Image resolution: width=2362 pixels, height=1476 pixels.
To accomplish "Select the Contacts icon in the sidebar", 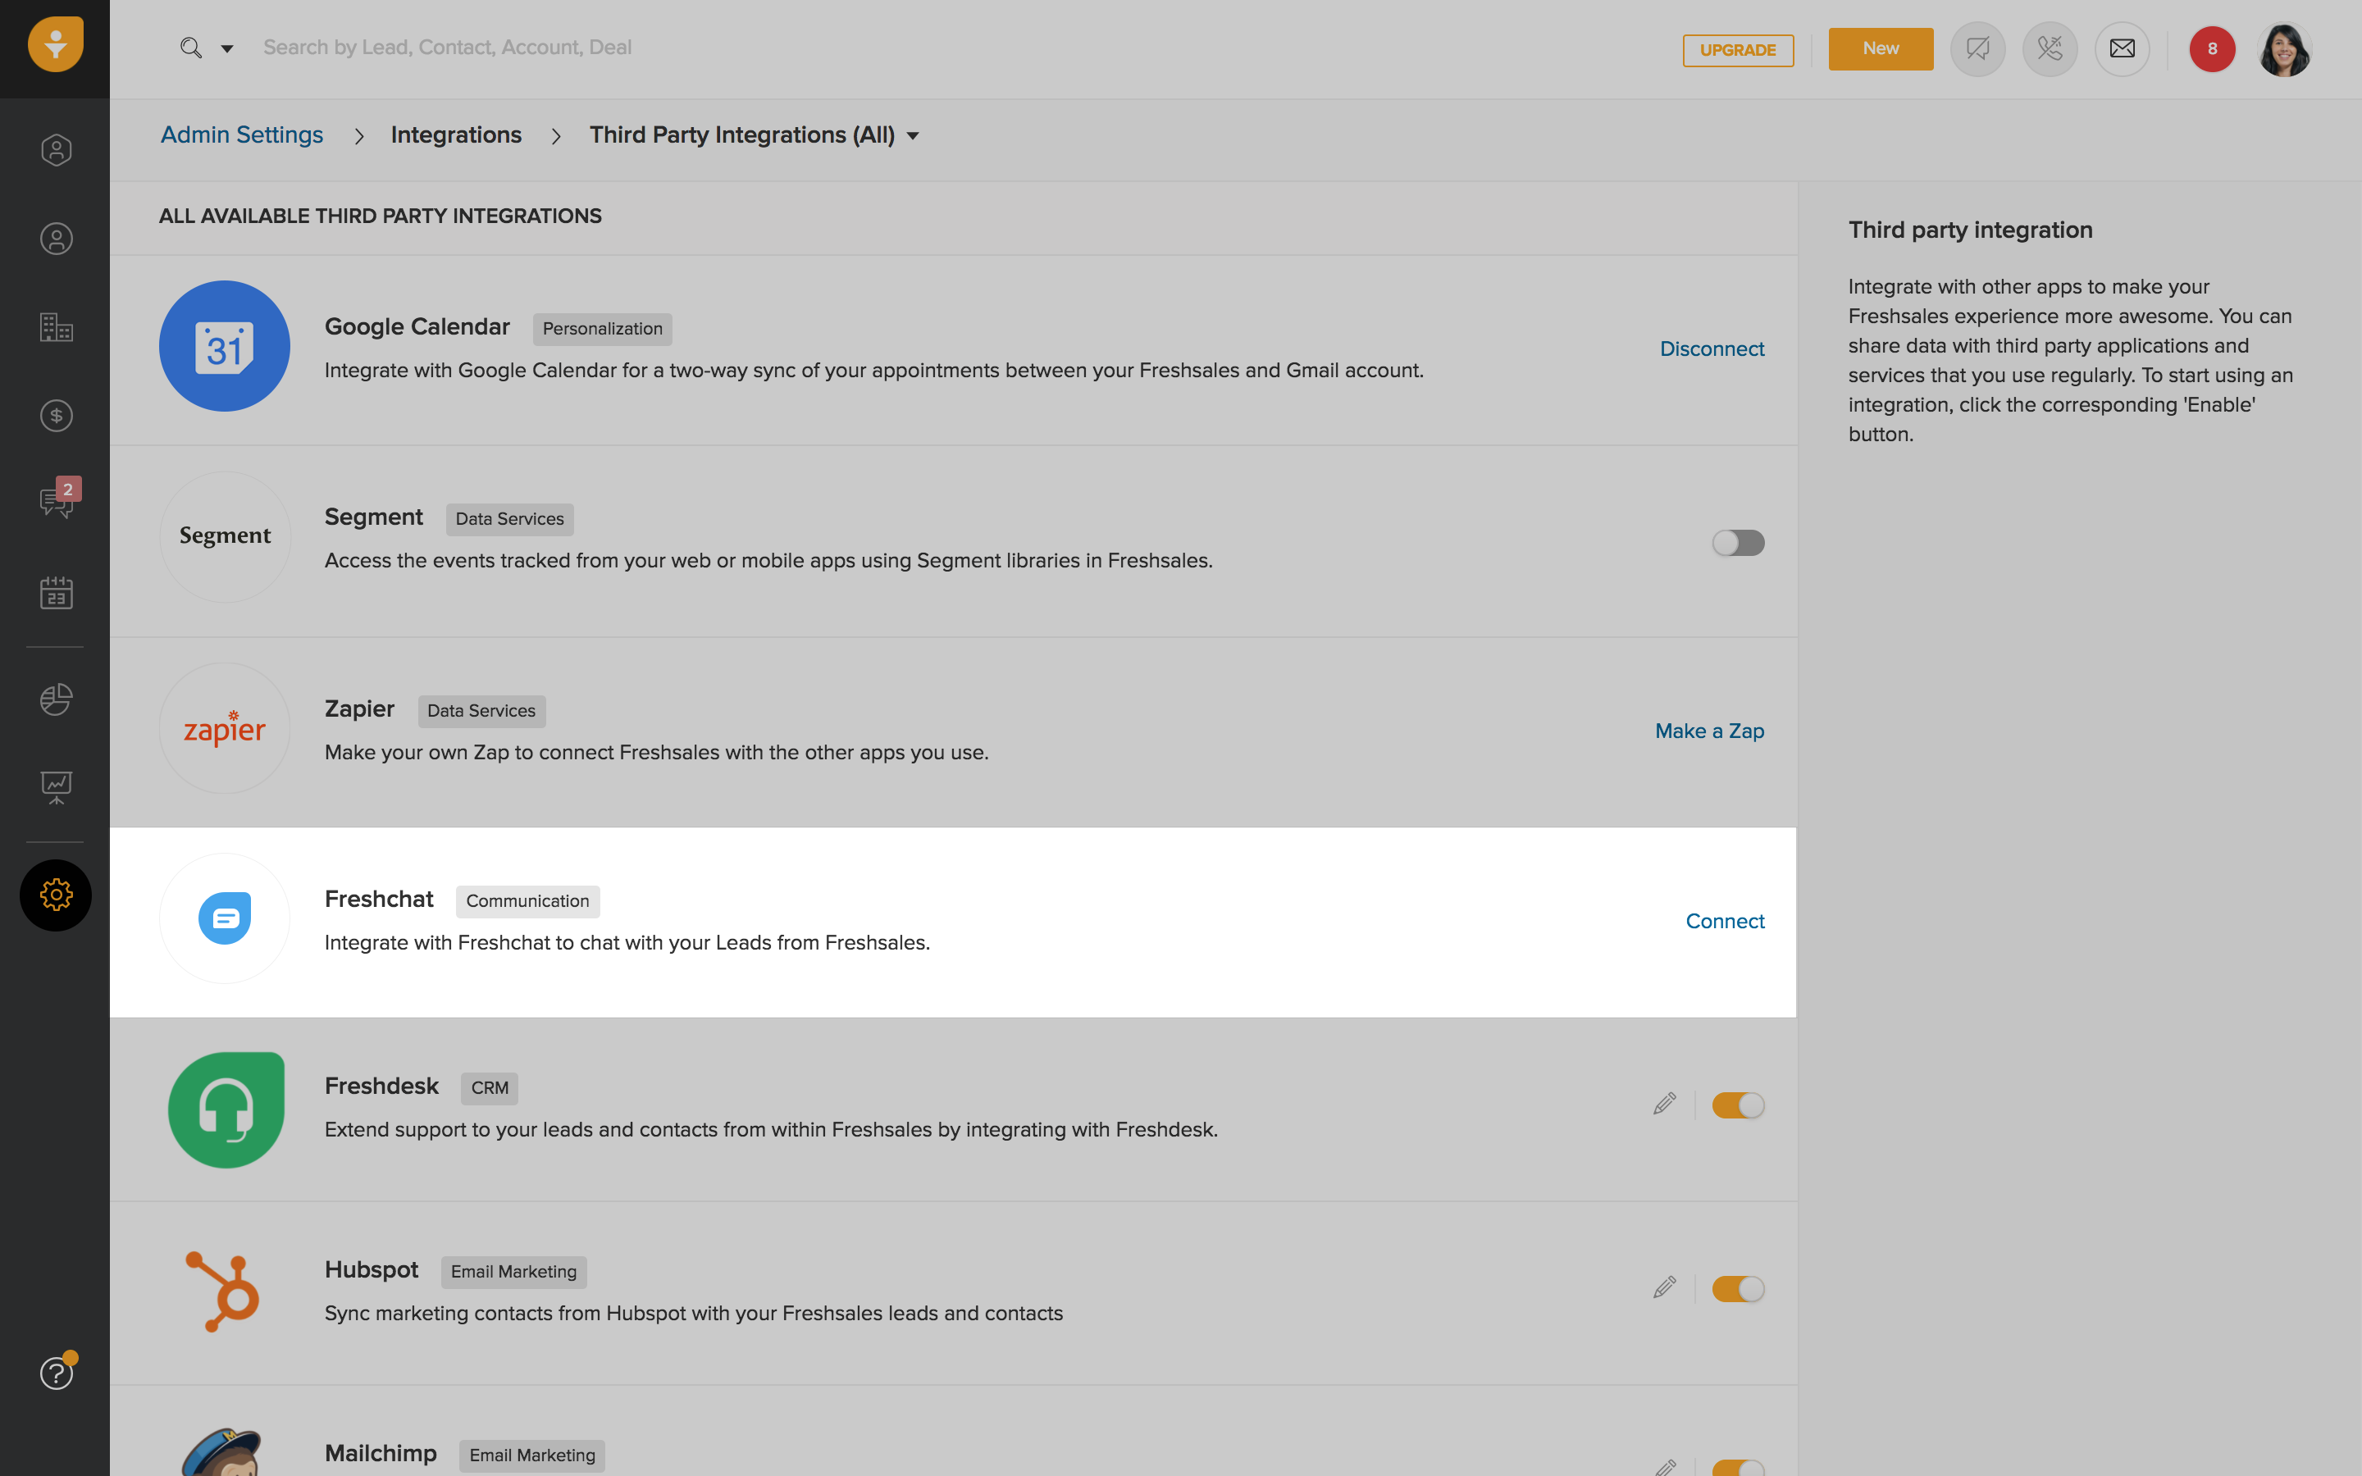I will pyautogui.click(x=56, y=237).
